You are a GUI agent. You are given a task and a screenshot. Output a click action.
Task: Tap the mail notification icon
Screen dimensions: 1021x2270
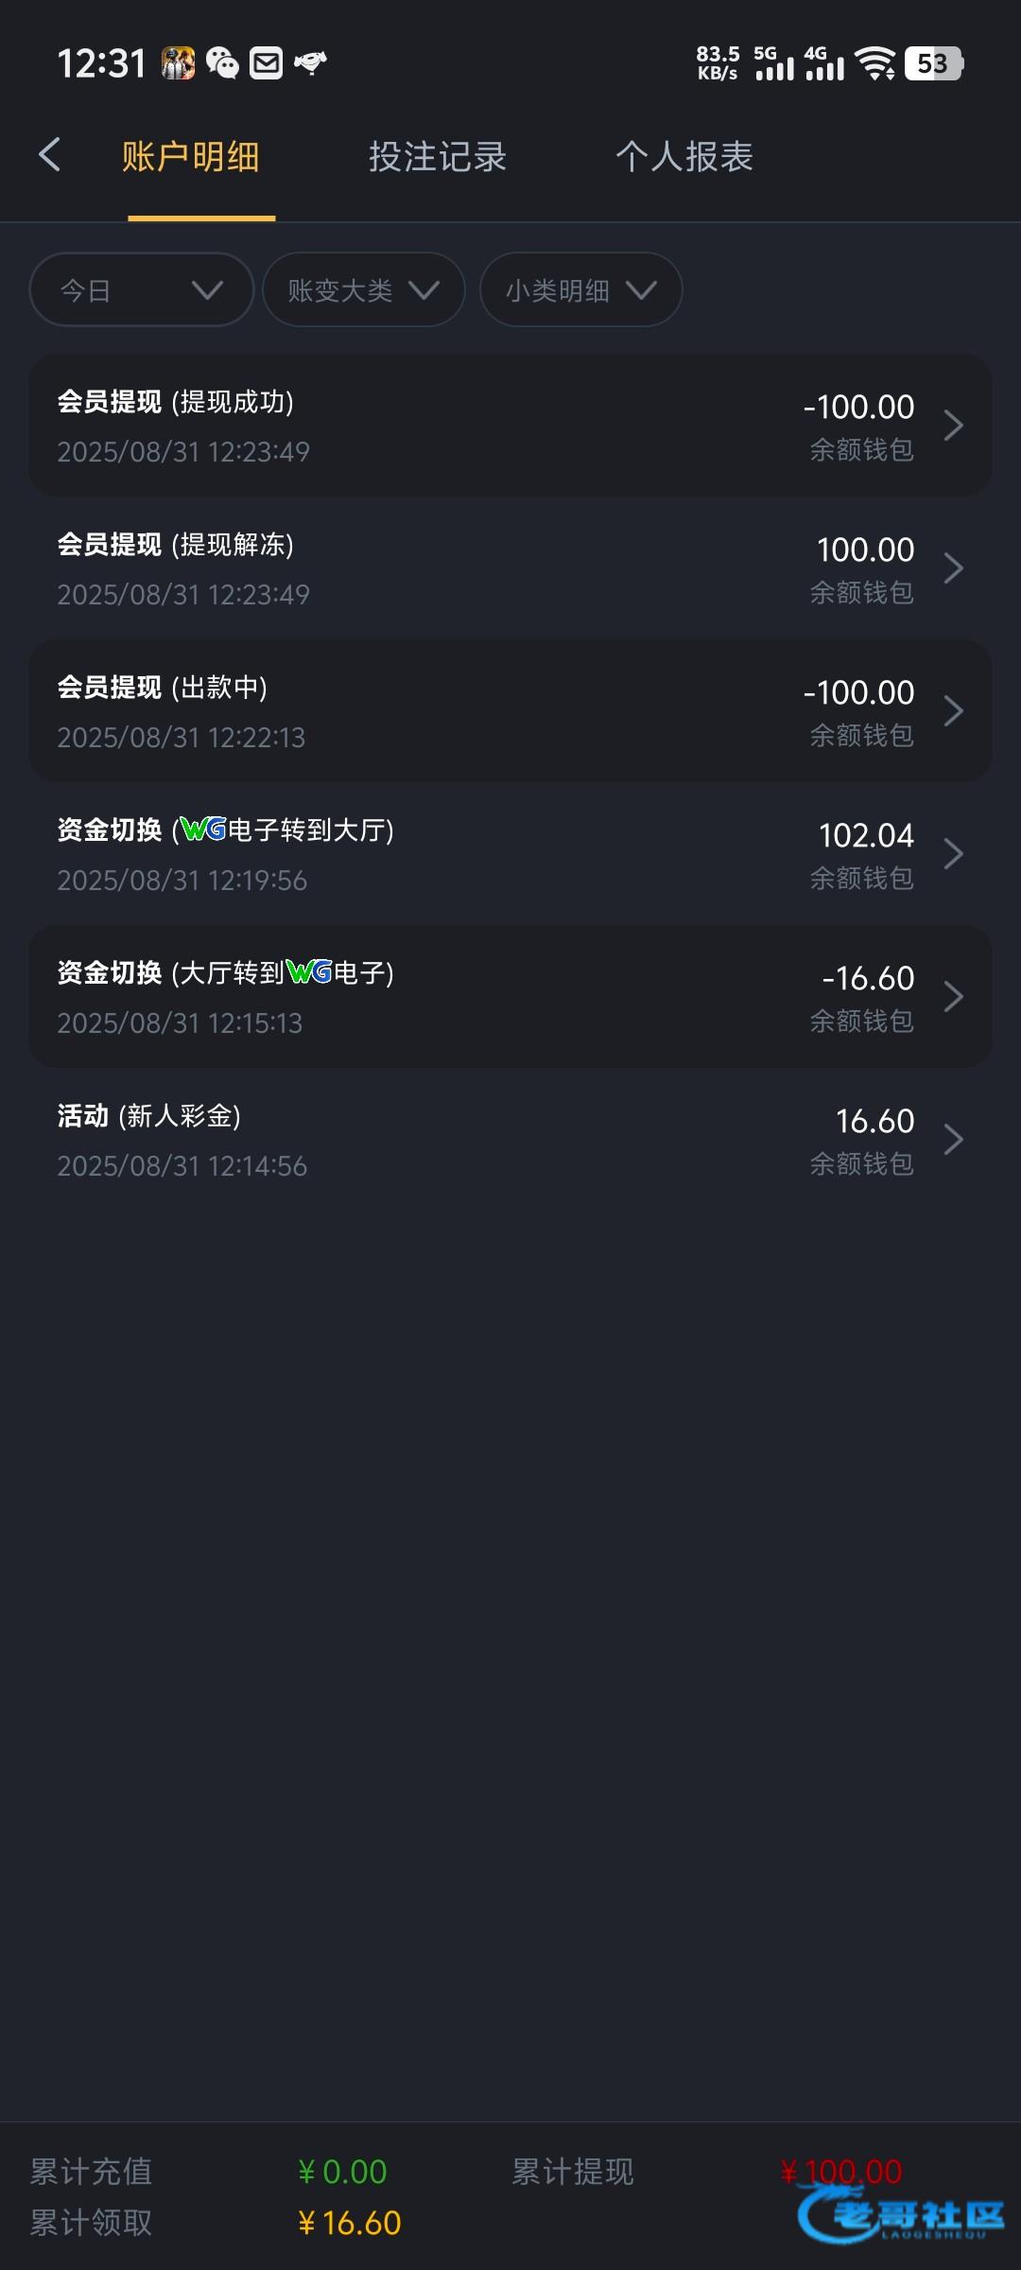pos(267,63)
